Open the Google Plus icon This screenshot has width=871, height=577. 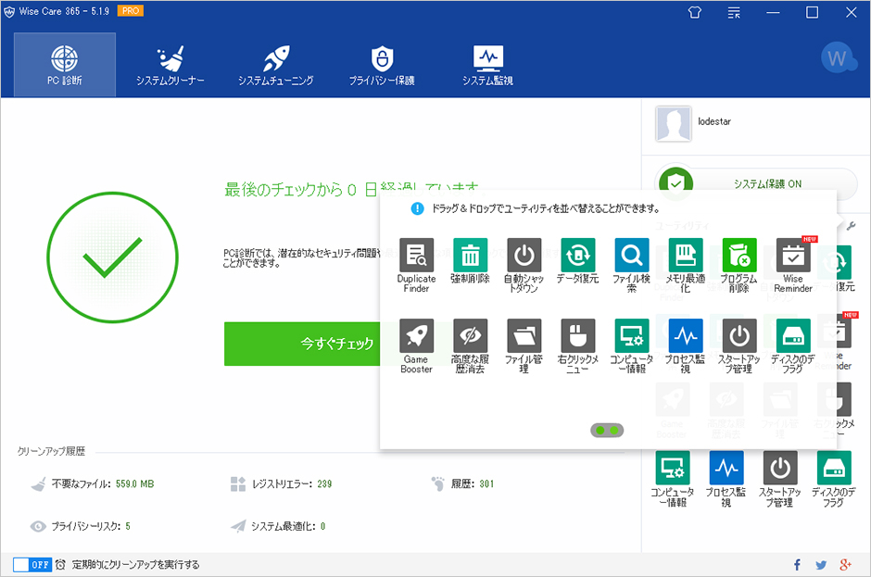pos(845,565)
